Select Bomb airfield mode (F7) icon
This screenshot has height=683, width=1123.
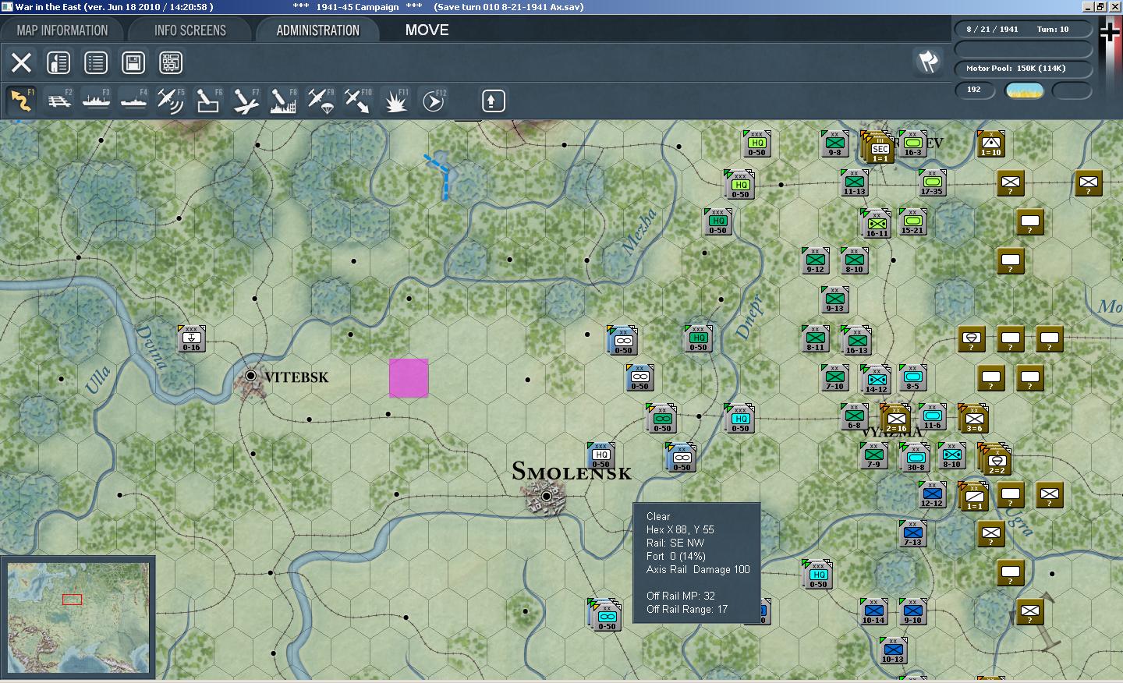pyautogui.click(x=246, y=101)
